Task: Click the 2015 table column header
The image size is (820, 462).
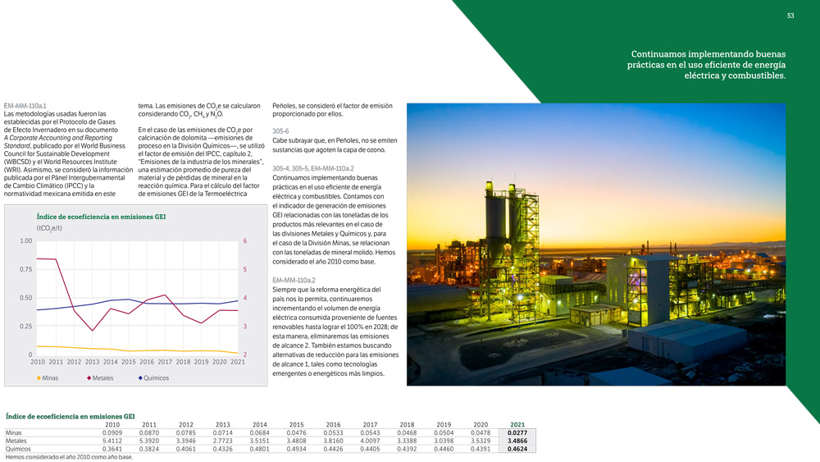Action: click(297, 425)
